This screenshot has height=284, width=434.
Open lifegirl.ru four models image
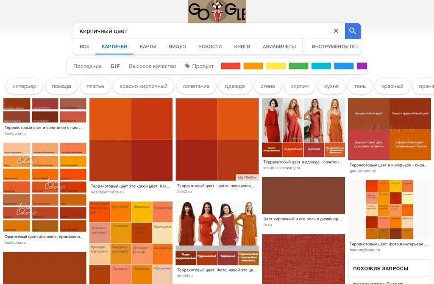point(217,233)
